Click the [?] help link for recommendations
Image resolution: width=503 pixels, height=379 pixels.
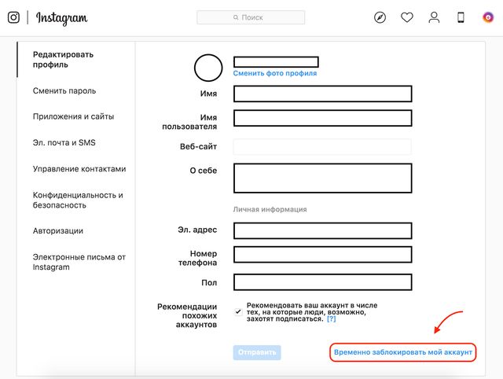point(331,318)
